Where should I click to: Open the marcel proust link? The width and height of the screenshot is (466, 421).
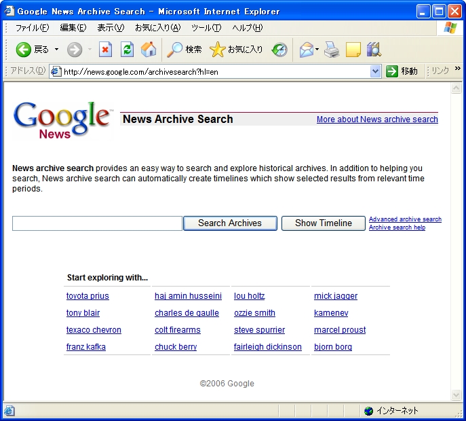[340, 330]
